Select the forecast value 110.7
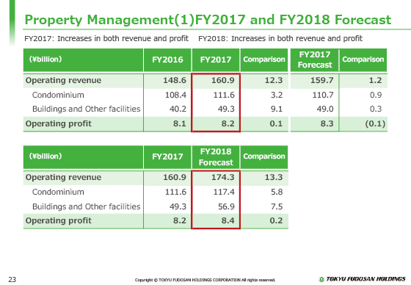The image size is (411, 285). [323, 95]
